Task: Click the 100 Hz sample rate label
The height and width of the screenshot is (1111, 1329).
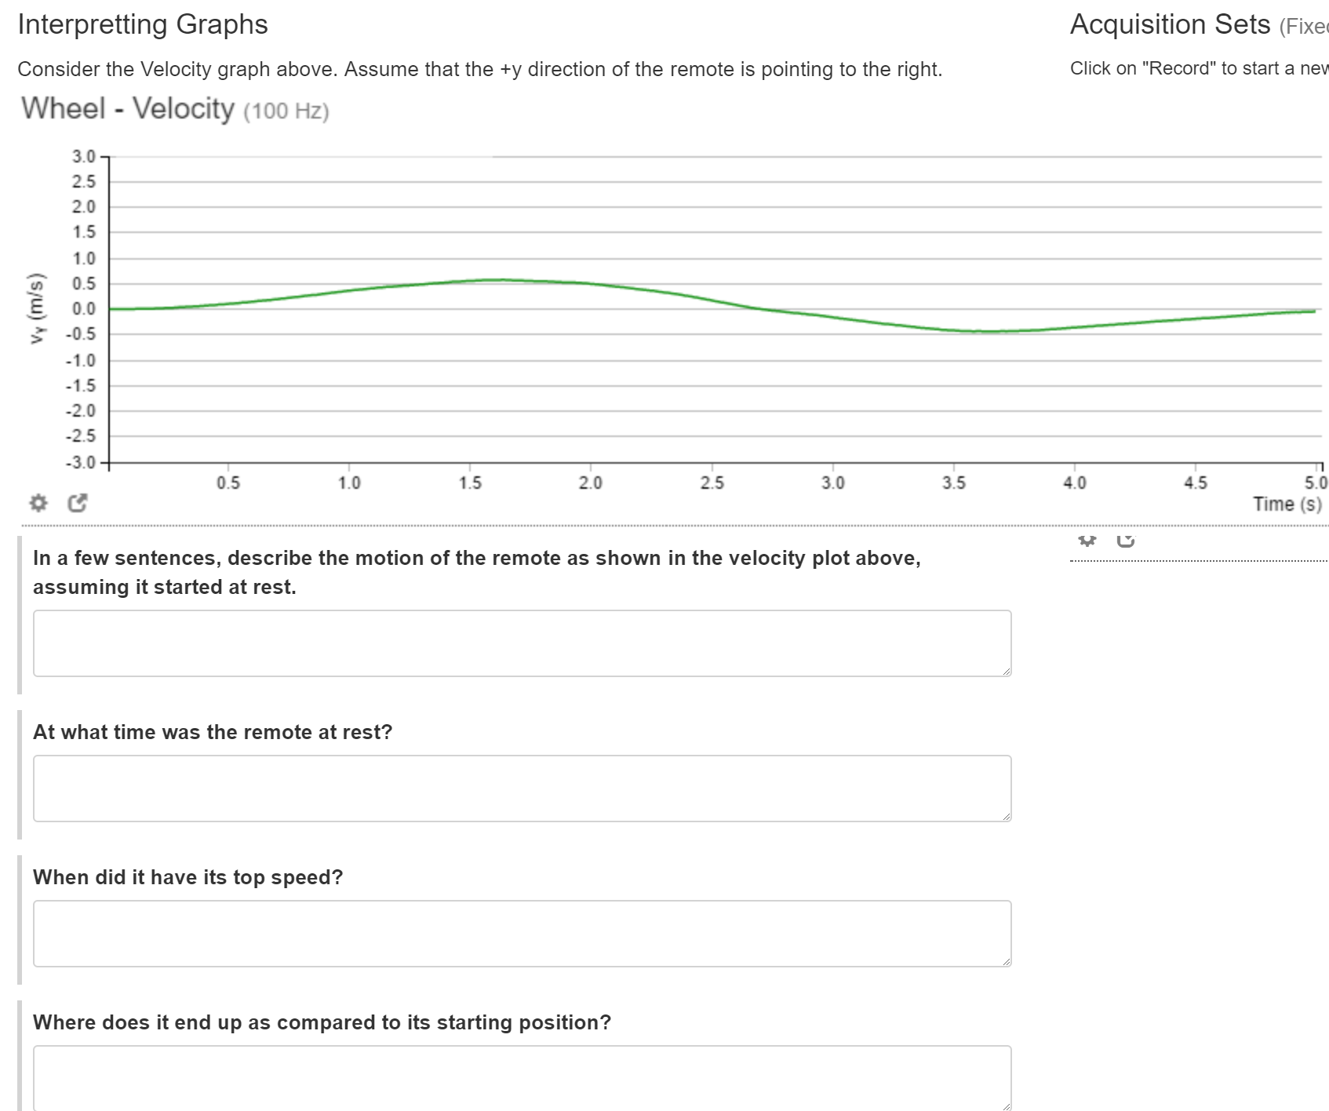Action: coord(287,111)
